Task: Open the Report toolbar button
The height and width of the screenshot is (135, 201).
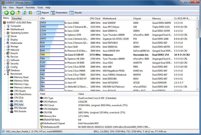Action: (x=43, y=13)
